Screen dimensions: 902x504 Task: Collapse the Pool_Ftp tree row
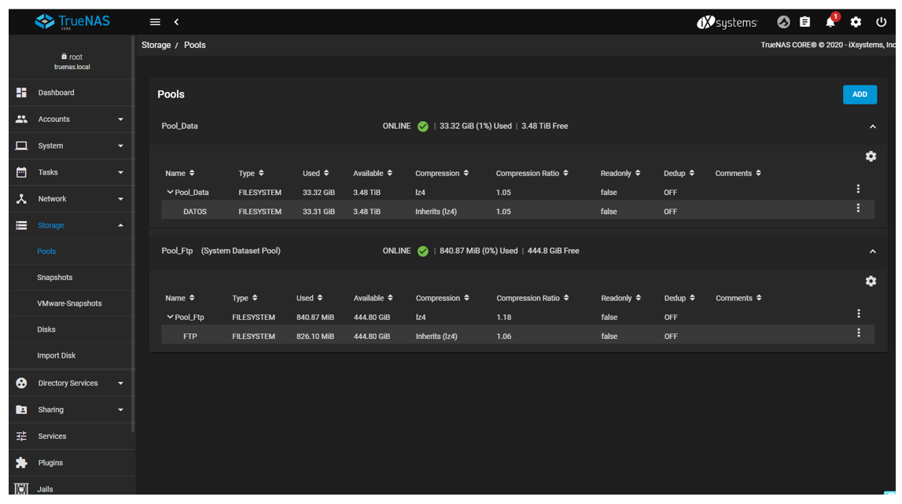170,317
